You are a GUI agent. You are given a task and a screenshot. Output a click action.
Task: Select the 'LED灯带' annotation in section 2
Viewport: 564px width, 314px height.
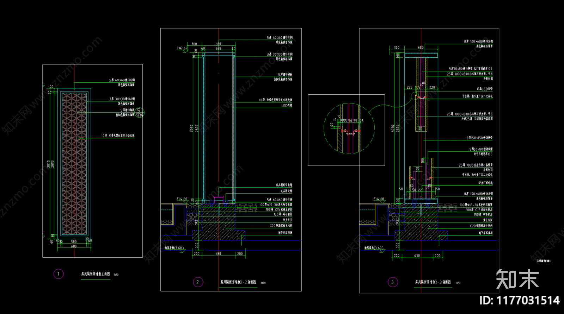pyautogui.click(x=287, y=106)
